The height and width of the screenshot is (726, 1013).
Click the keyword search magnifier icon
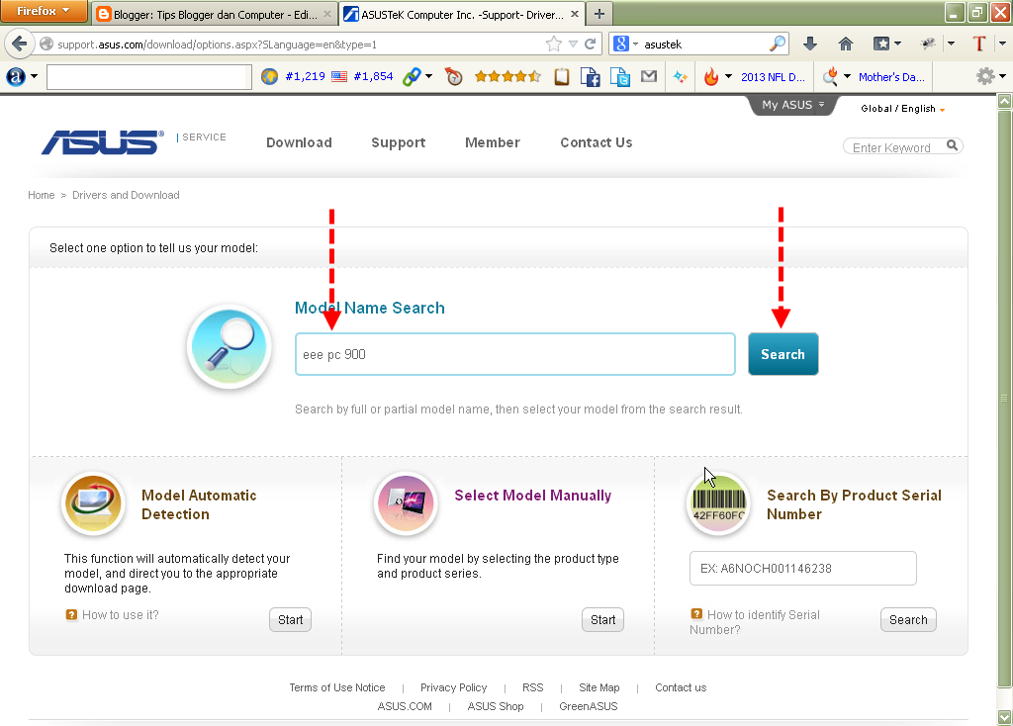click(952, 146)
